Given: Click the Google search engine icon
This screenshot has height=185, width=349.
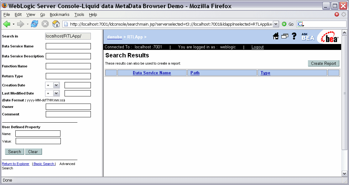Looking at the screenshot, I should (301, 24).
